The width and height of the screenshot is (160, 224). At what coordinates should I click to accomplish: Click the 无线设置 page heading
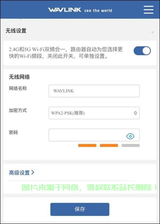click(16, 31)
